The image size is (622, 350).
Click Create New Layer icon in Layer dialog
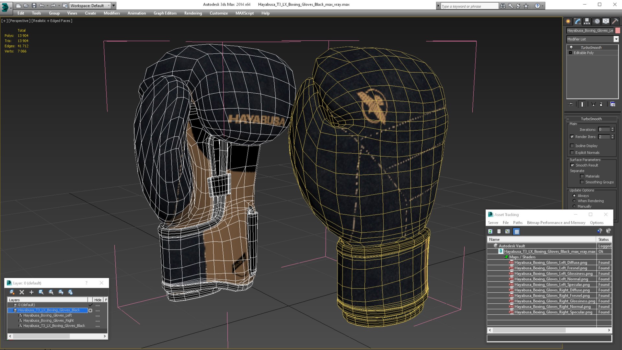(x=12, y=292)
